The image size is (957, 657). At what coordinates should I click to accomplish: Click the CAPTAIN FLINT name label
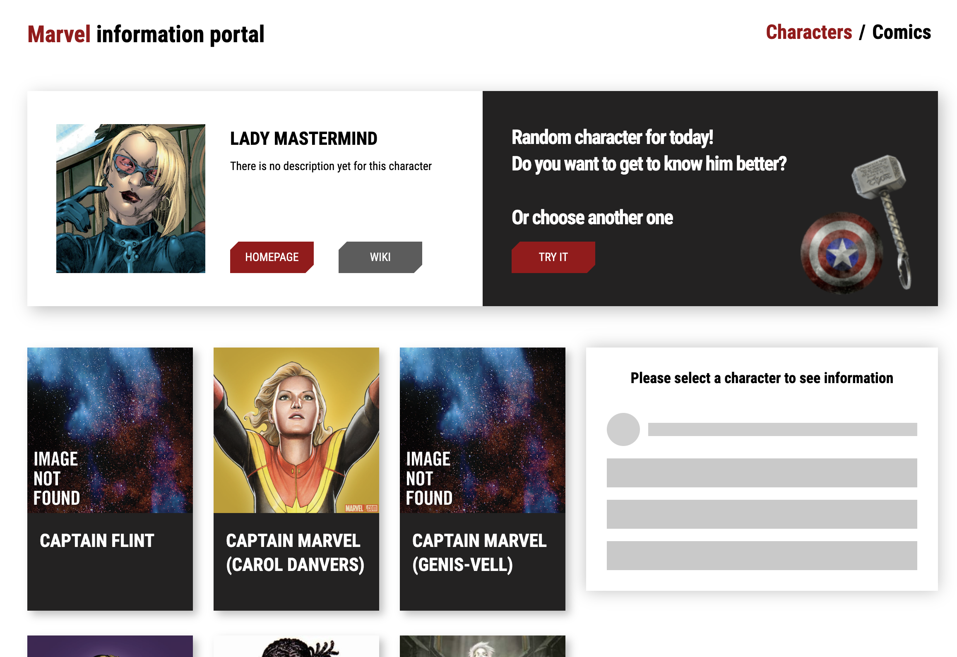click(97, 541)
